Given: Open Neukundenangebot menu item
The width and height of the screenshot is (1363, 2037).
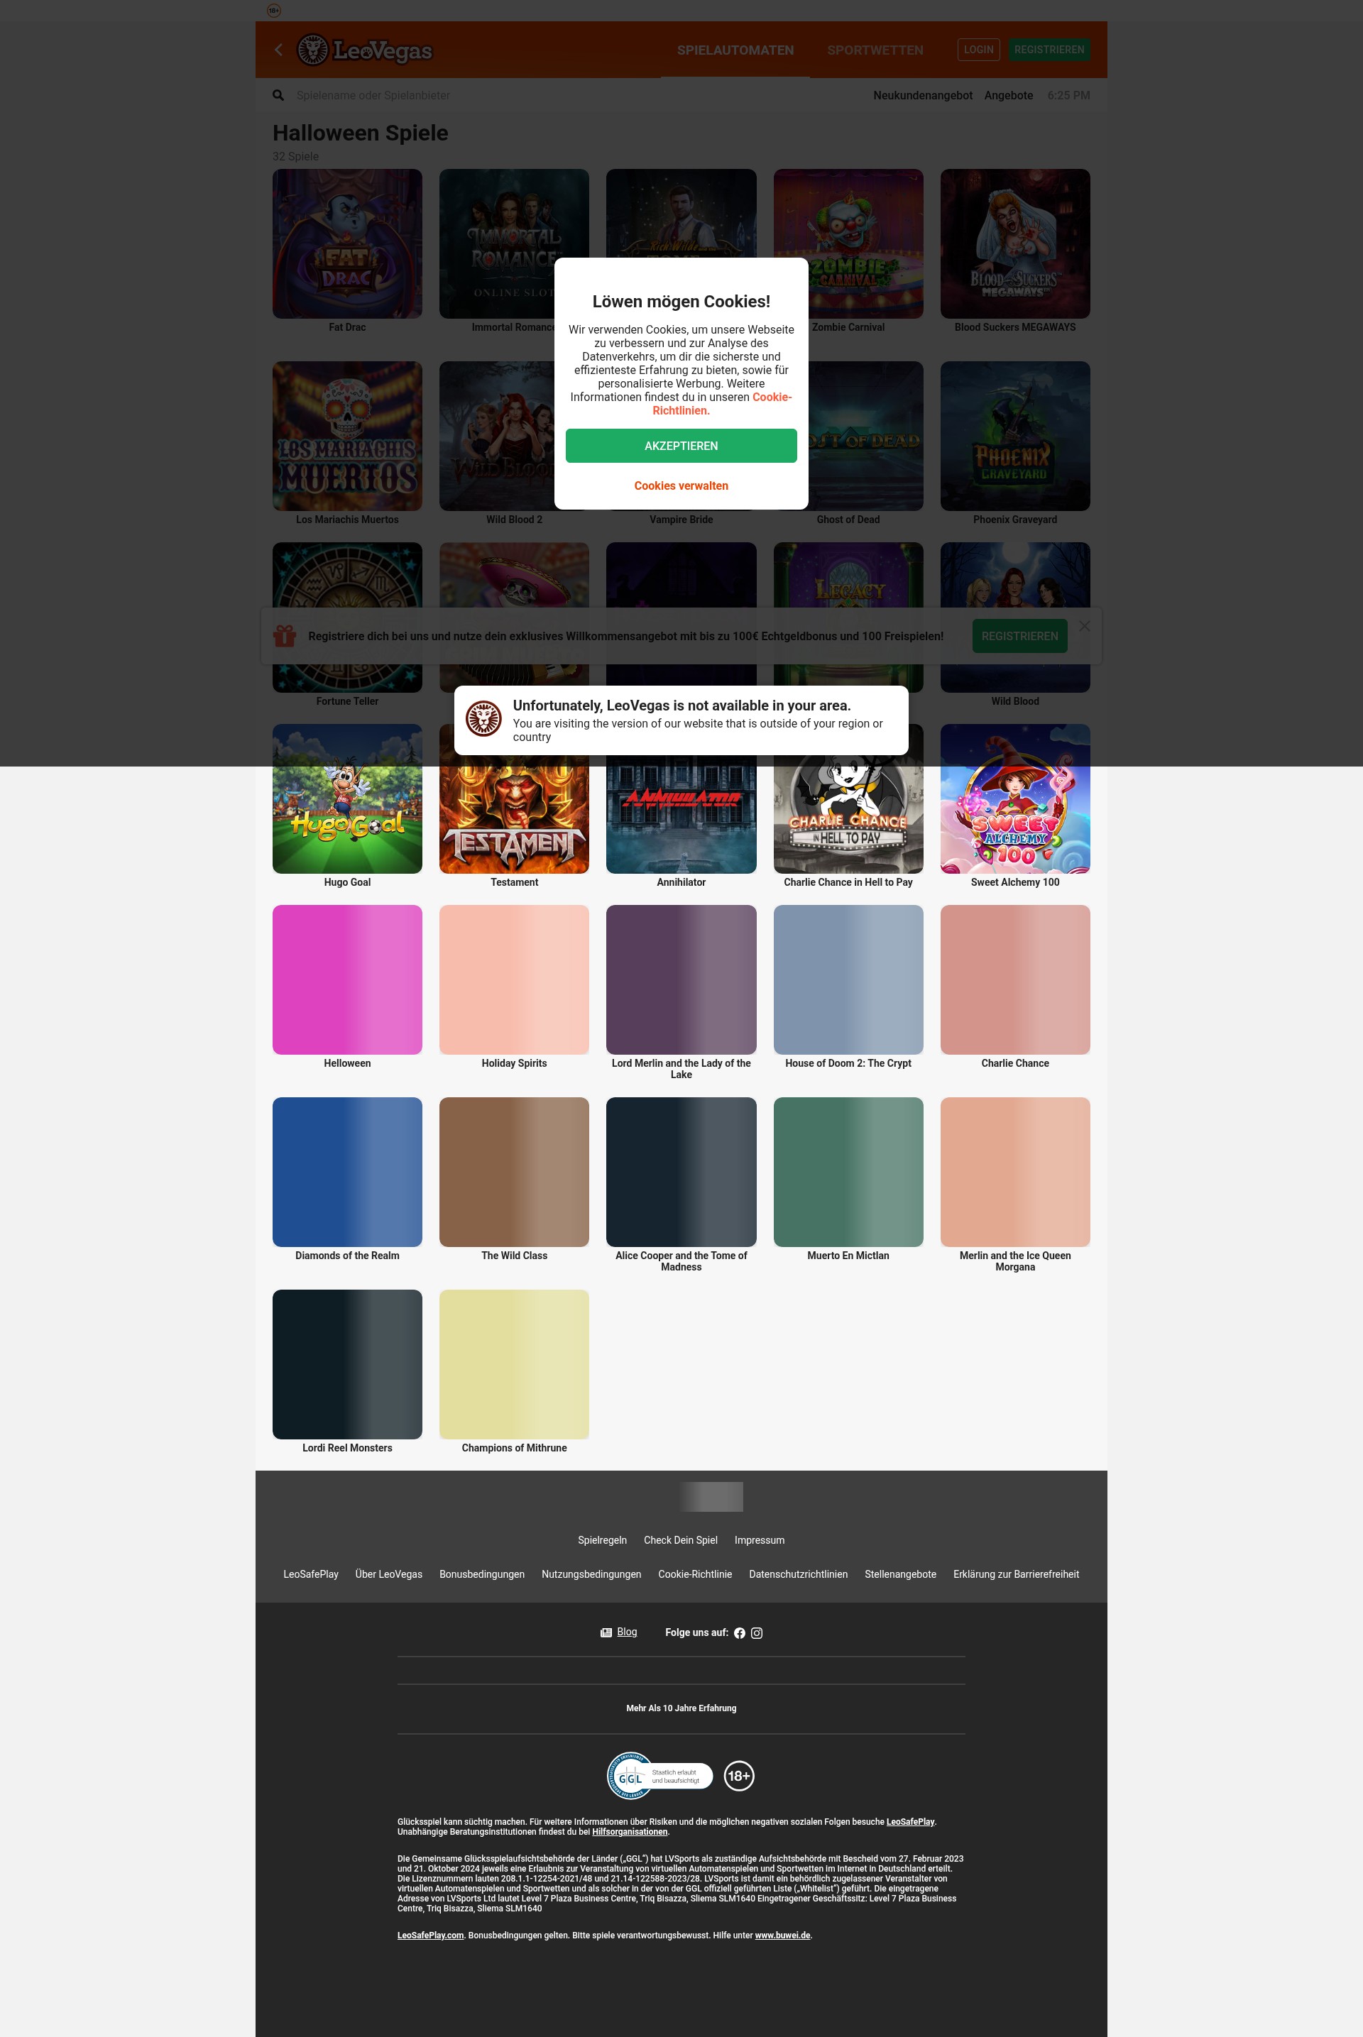Looking at the screenshot, I should (922, 96).
